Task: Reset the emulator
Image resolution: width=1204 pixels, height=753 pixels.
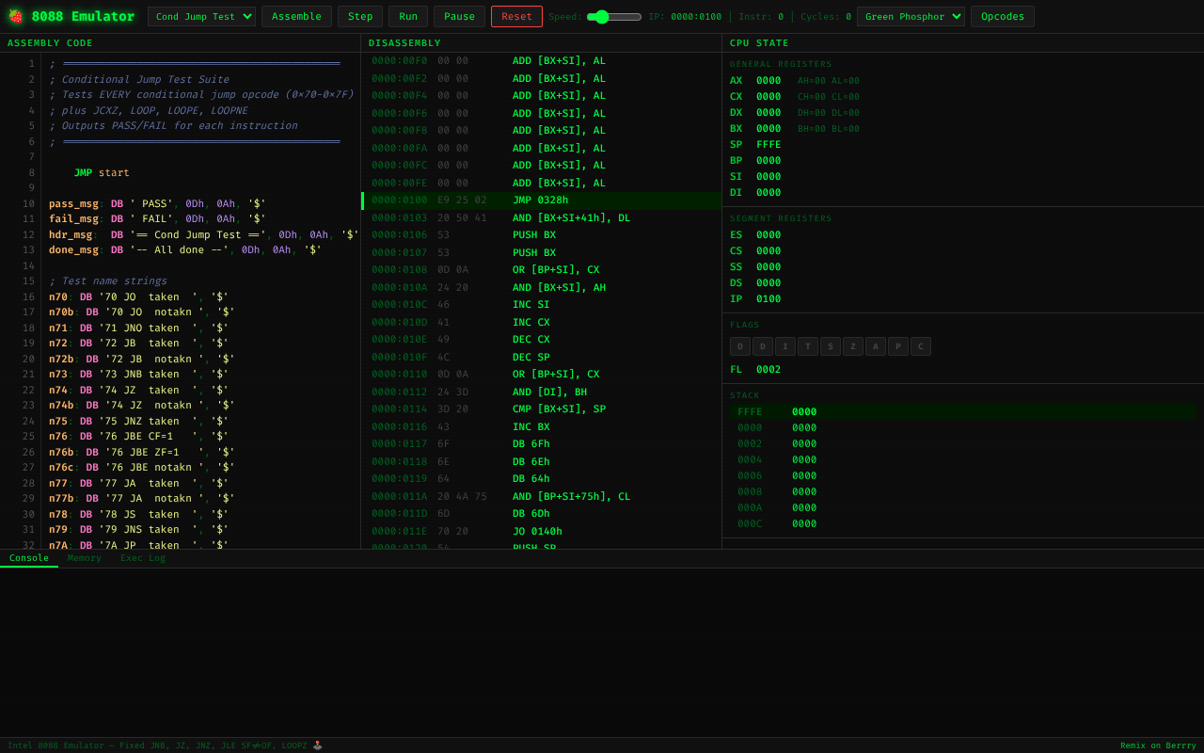Action: point(516,16)
